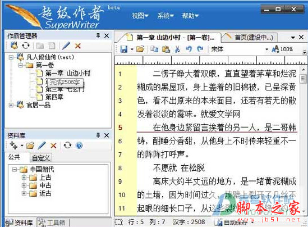Switch to 首页(建设中...) tab

pos(251,37)
